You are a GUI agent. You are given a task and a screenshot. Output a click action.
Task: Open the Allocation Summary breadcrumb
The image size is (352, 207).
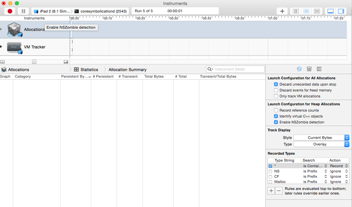128,69
